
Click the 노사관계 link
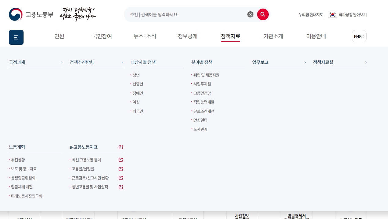(201, 129)
